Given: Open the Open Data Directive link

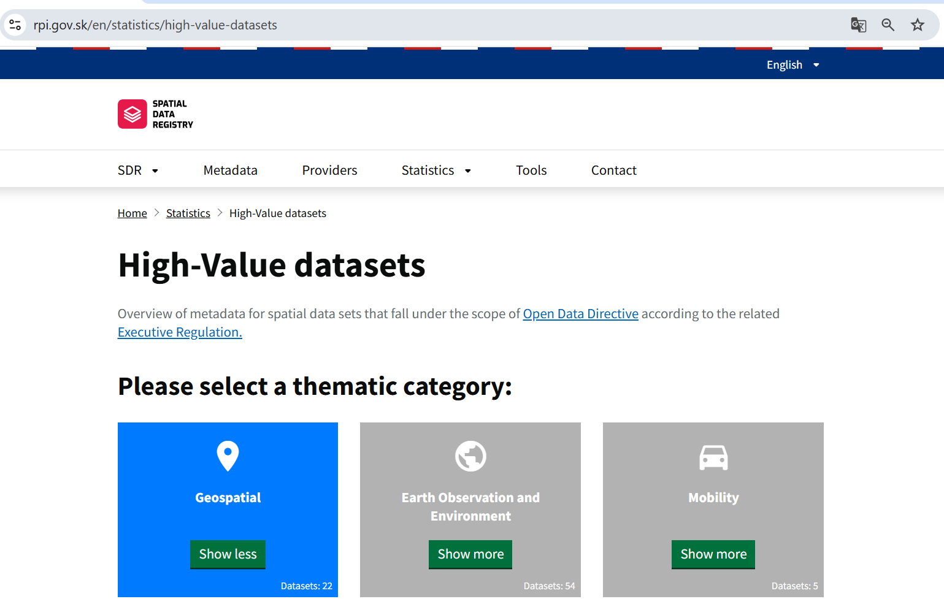Looking at the screenshot, I should (x=580, y=313).
